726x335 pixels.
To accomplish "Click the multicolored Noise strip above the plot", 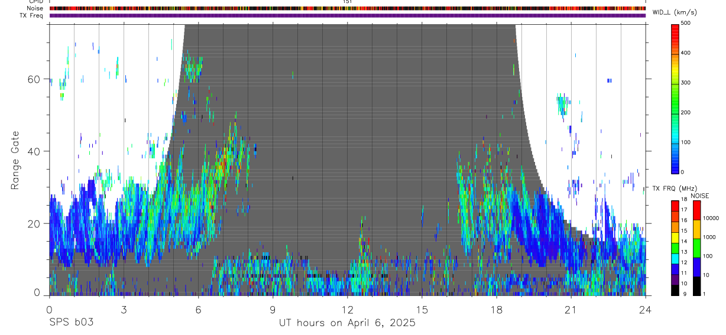I will click(x=348, y=8).
